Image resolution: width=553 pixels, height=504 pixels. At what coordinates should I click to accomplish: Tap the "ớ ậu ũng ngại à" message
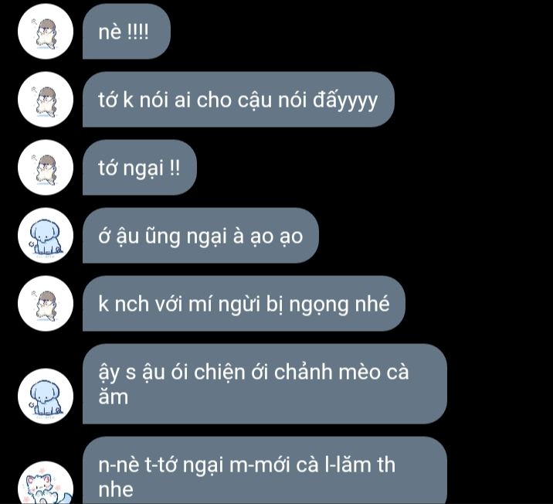pos(201,236)
